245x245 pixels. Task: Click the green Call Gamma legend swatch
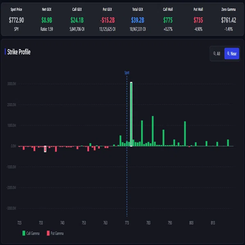[x=24, y=233]
